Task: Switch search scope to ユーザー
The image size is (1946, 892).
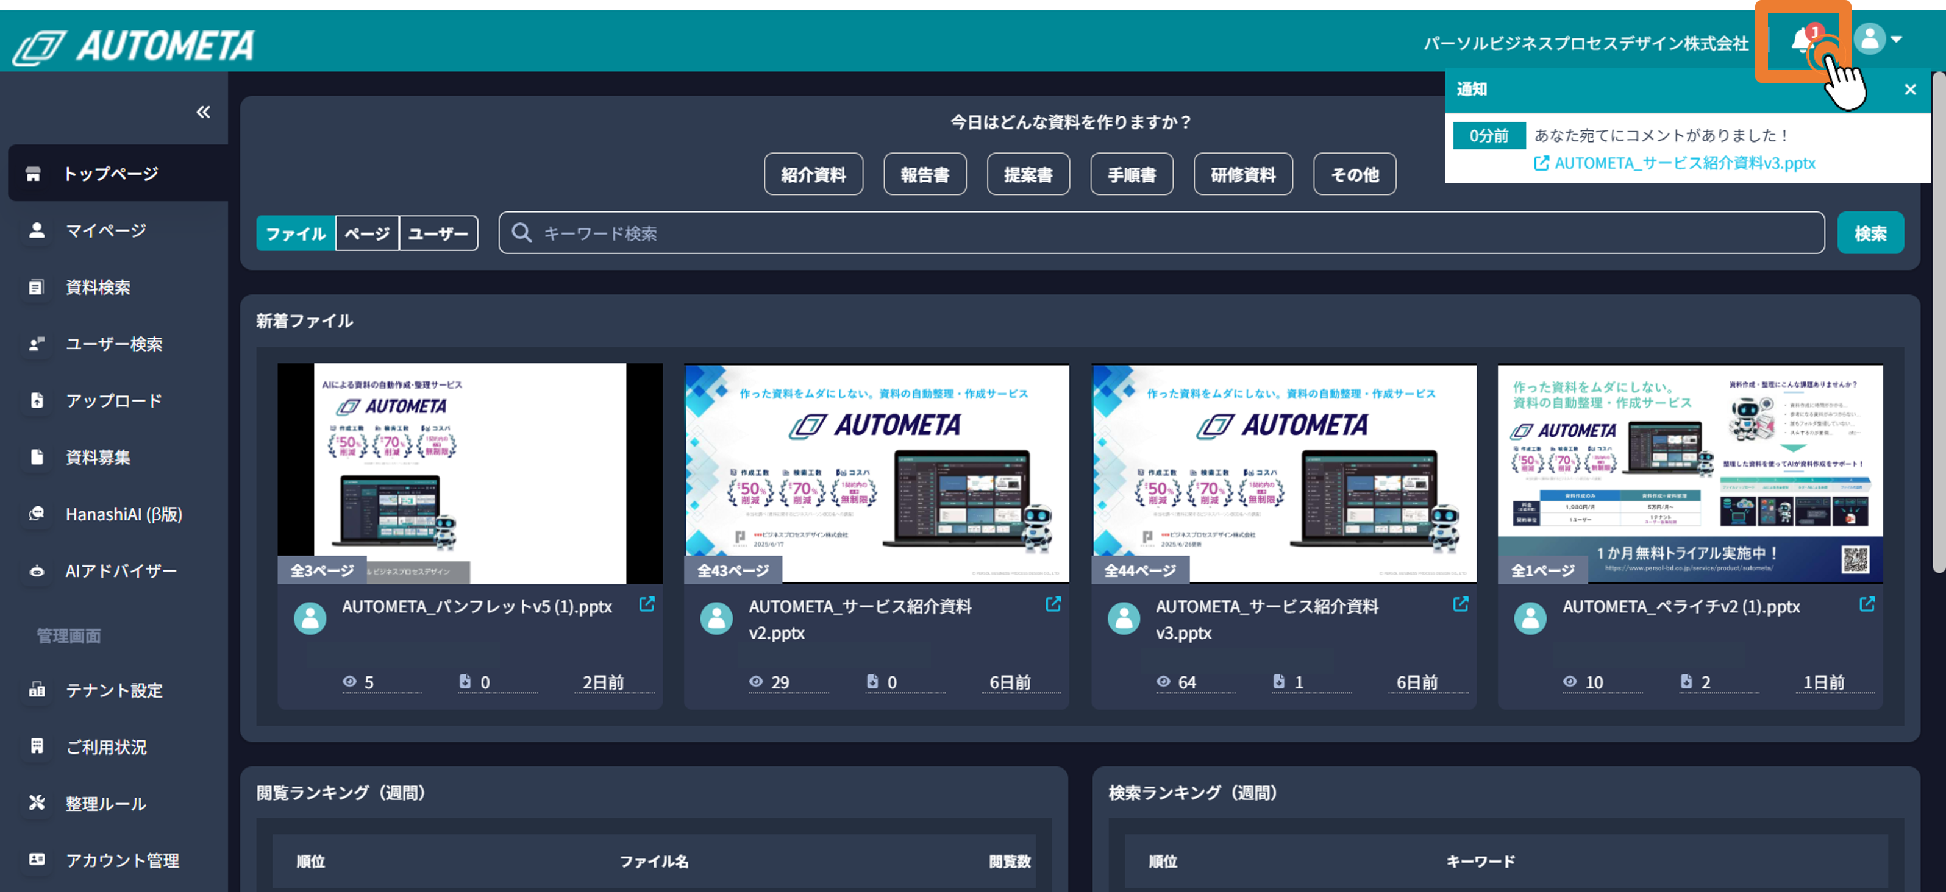Action: tap(438, 233)
